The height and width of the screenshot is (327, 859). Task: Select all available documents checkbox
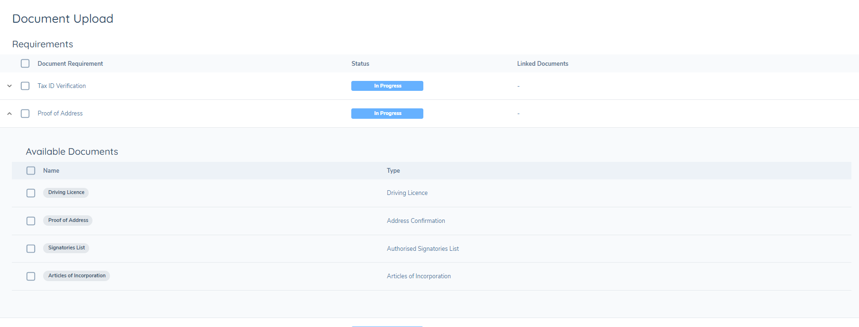tap(31, 171)
